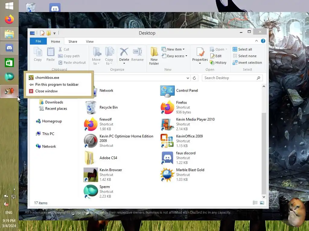Click the Rename ribbon button
The height and width of the screenshot is (231, 309).
pos(137,55)
